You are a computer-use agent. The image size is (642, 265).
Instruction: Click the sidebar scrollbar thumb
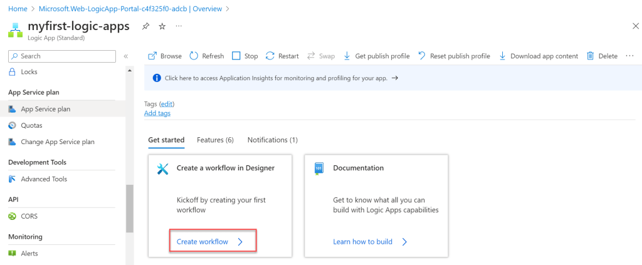(x=130, y=209)
